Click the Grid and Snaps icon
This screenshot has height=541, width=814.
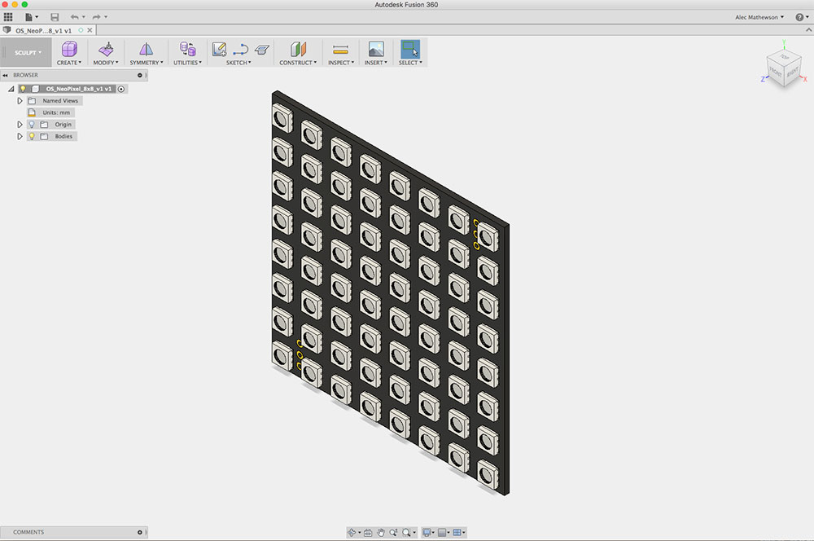[442, 532]
